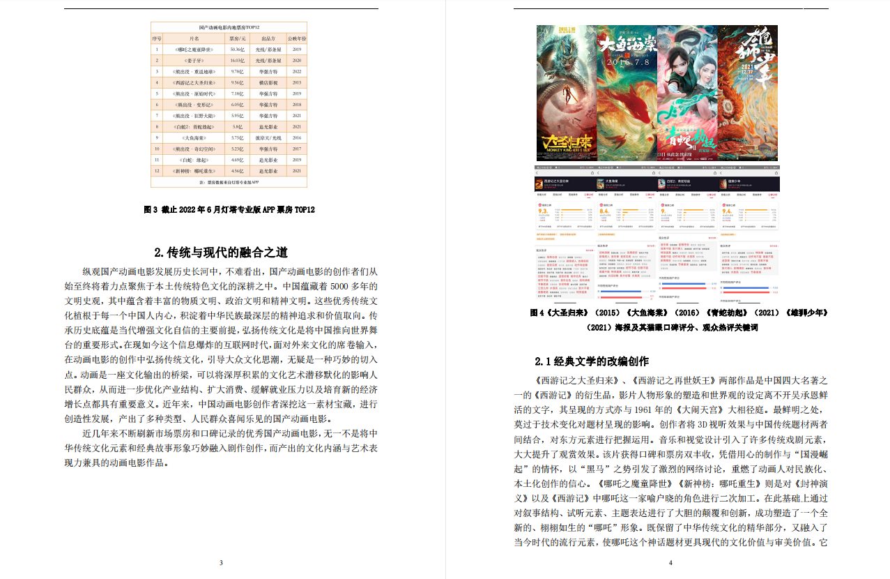Viewport: 890px width, 579px height.
Task: Click the release year 2020 cell
Action: 297,61
